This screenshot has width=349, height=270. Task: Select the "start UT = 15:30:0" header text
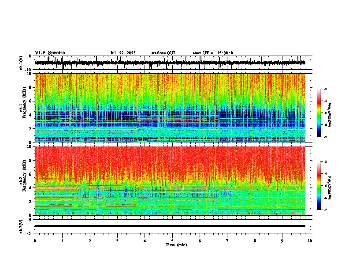point(213,53)
